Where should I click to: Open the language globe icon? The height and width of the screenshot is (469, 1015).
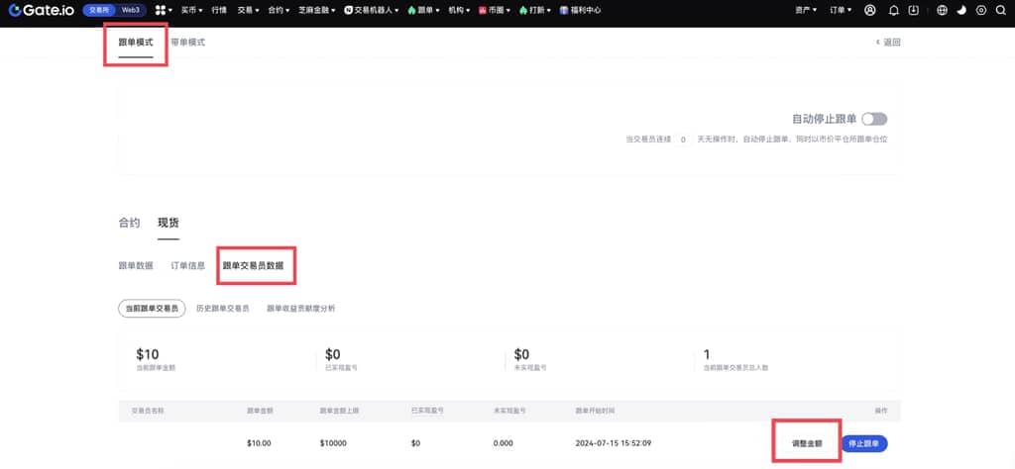click(941, 10)
